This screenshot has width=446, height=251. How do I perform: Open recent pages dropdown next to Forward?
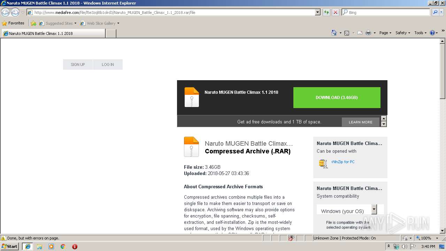tap(23, 13)
